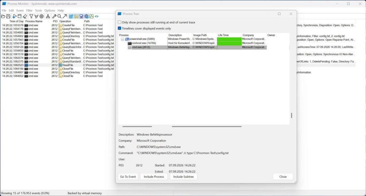Click the Close button in Process Tree
Screen dimensions: 366x196
pyautogui.click(x=283, y=177)
